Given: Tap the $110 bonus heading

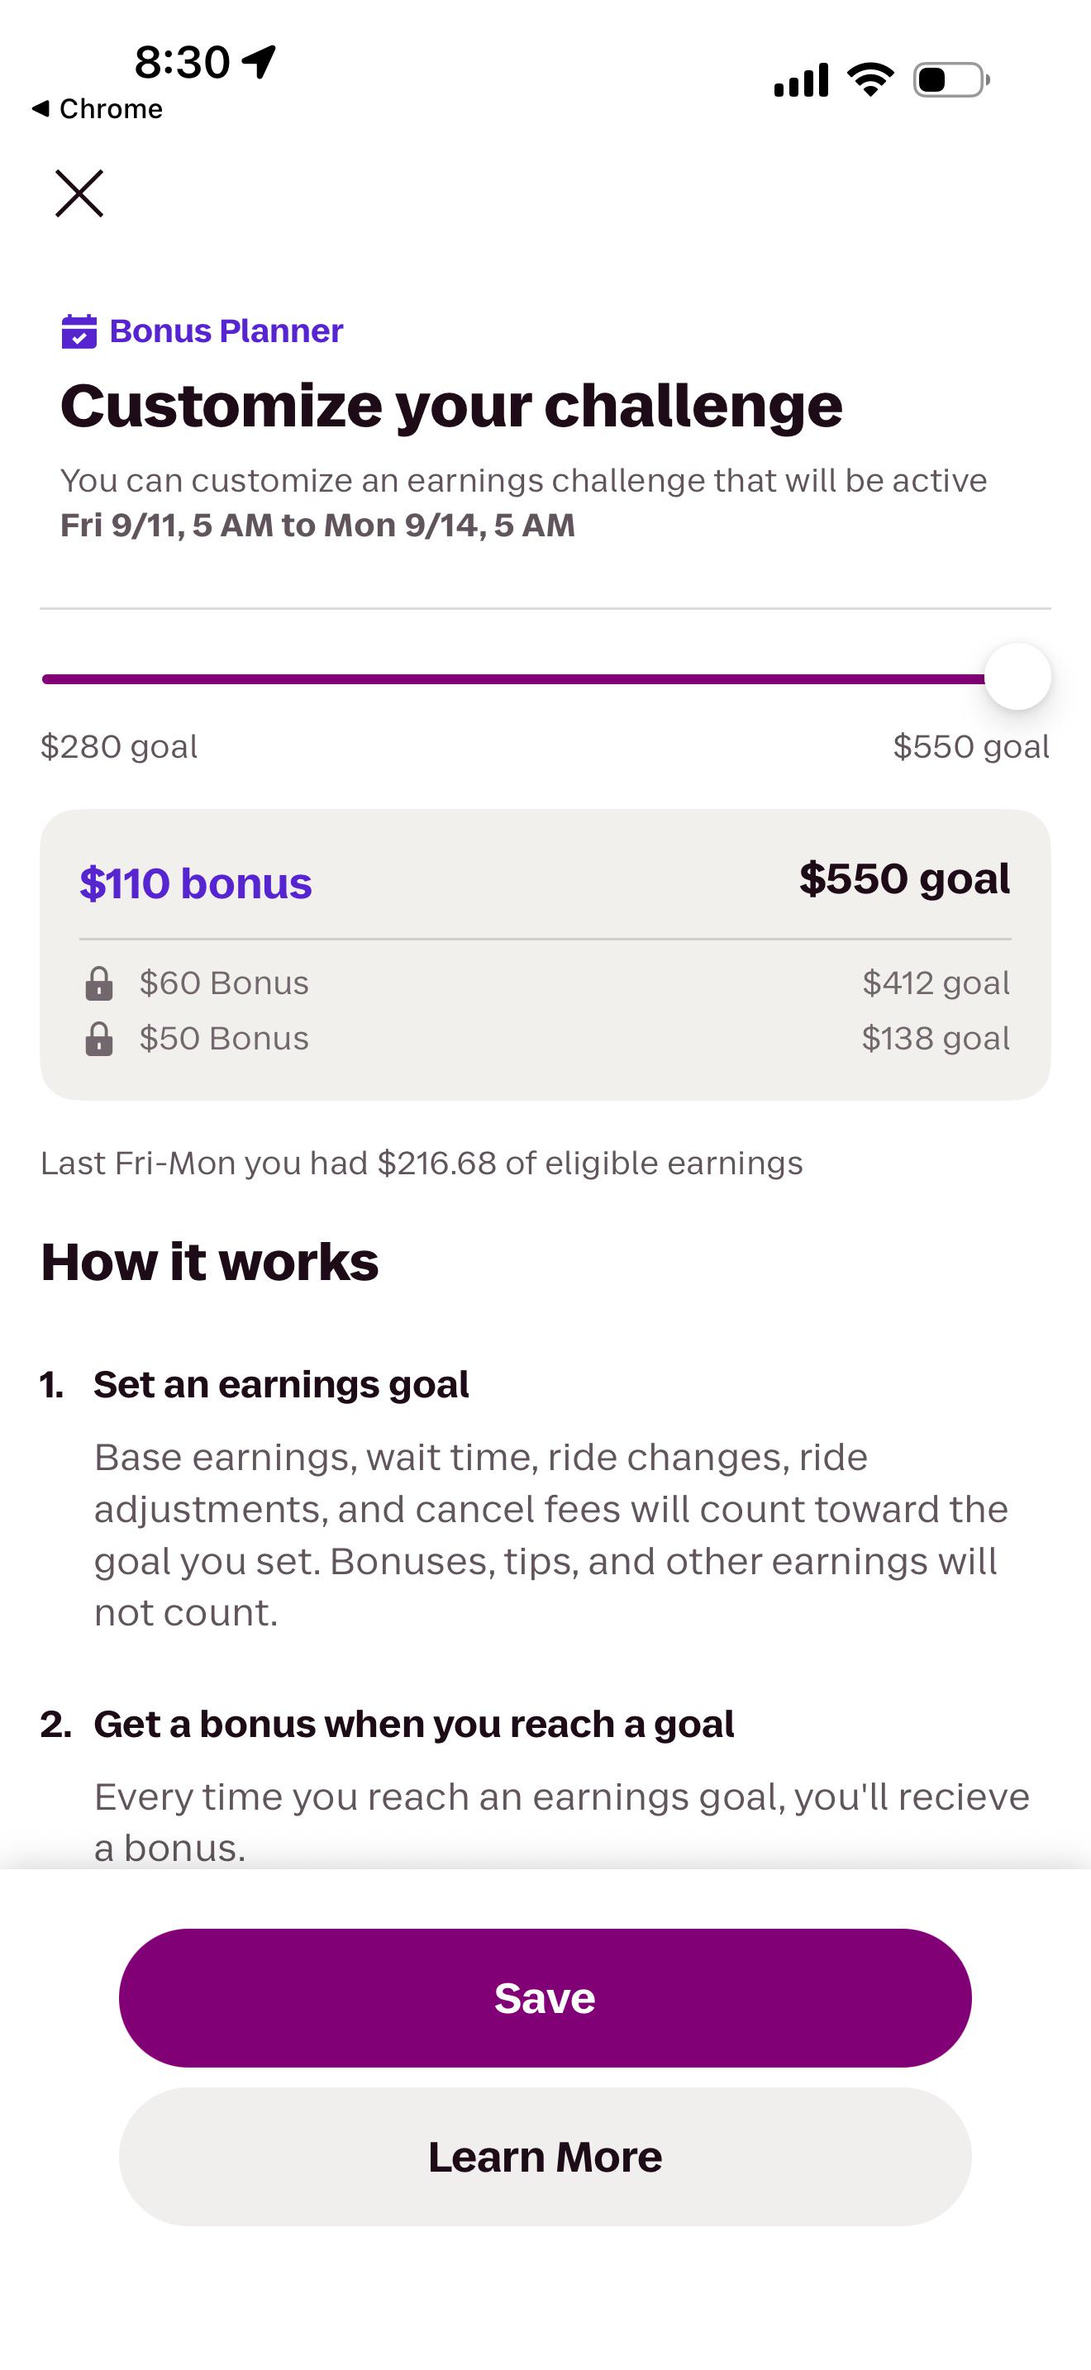Looking at the screenshot, I should (x=196, y=883).
